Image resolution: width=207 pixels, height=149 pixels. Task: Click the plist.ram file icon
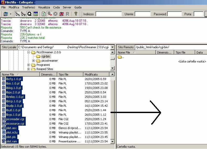click(x=4, y=141)
